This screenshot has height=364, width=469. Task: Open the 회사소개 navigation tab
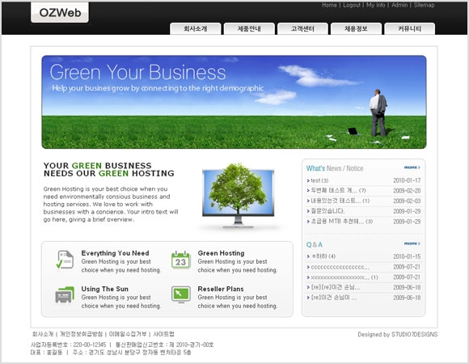pos(196,28)
